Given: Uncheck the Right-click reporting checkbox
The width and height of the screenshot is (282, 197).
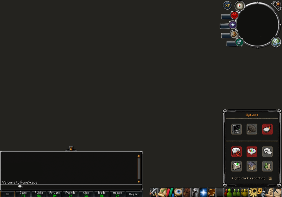Looking at the screenshot, I should click(x=270, y=178).
